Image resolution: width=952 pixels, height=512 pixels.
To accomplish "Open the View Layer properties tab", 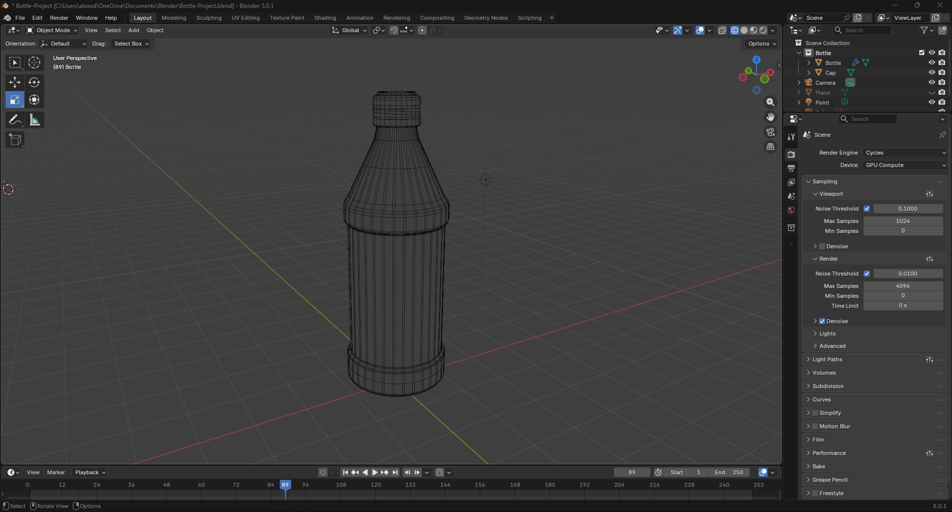I will (x=791, y=182).
